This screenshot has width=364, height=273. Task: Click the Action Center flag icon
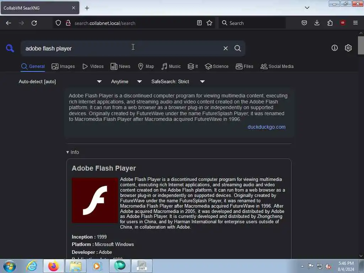311,266
